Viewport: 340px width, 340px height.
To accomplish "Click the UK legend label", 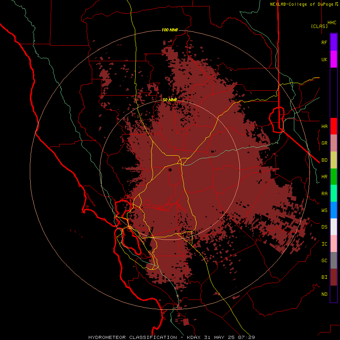I will coord(325,59).
